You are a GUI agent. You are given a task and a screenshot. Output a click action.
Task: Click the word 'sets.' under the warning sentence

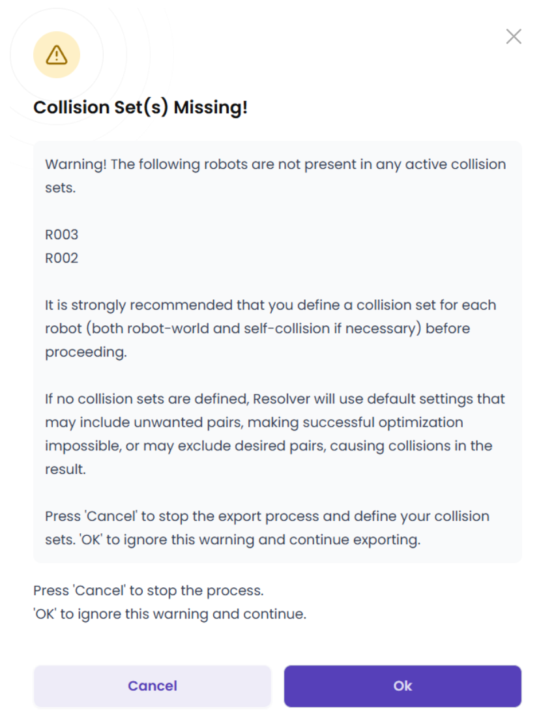coord(60,188)
